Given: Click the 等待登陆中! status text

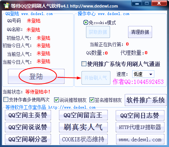Looking at the screenshot, I should pyautogui.click(x=38, y=92).
